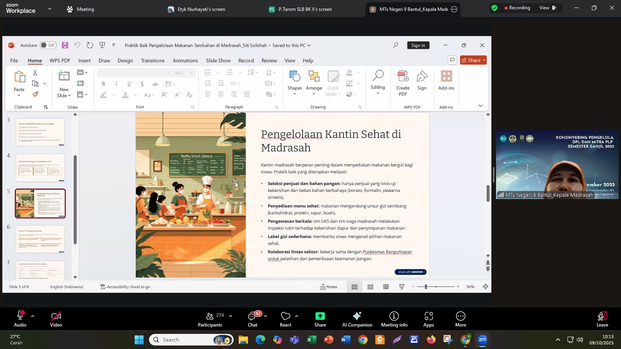Open the Zoom View dropdown
The image size is (621, 349).
pos(548,8)
